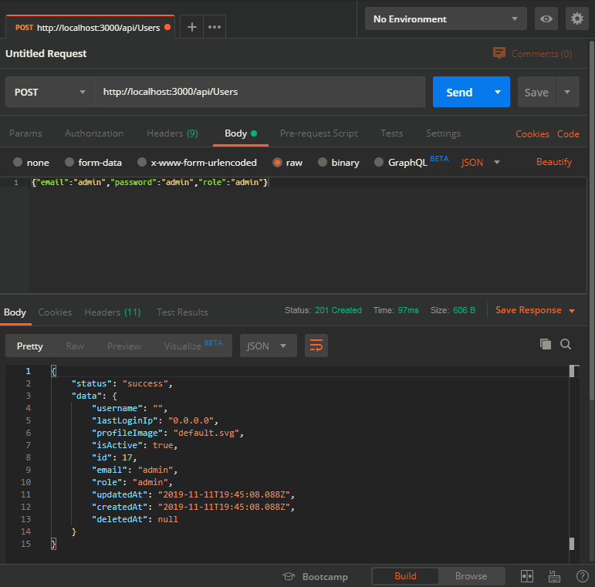Open keyboard shortcuts icon in status bar
The width and height of the screenshot is (595, 587).
click(x=554, y=576)
